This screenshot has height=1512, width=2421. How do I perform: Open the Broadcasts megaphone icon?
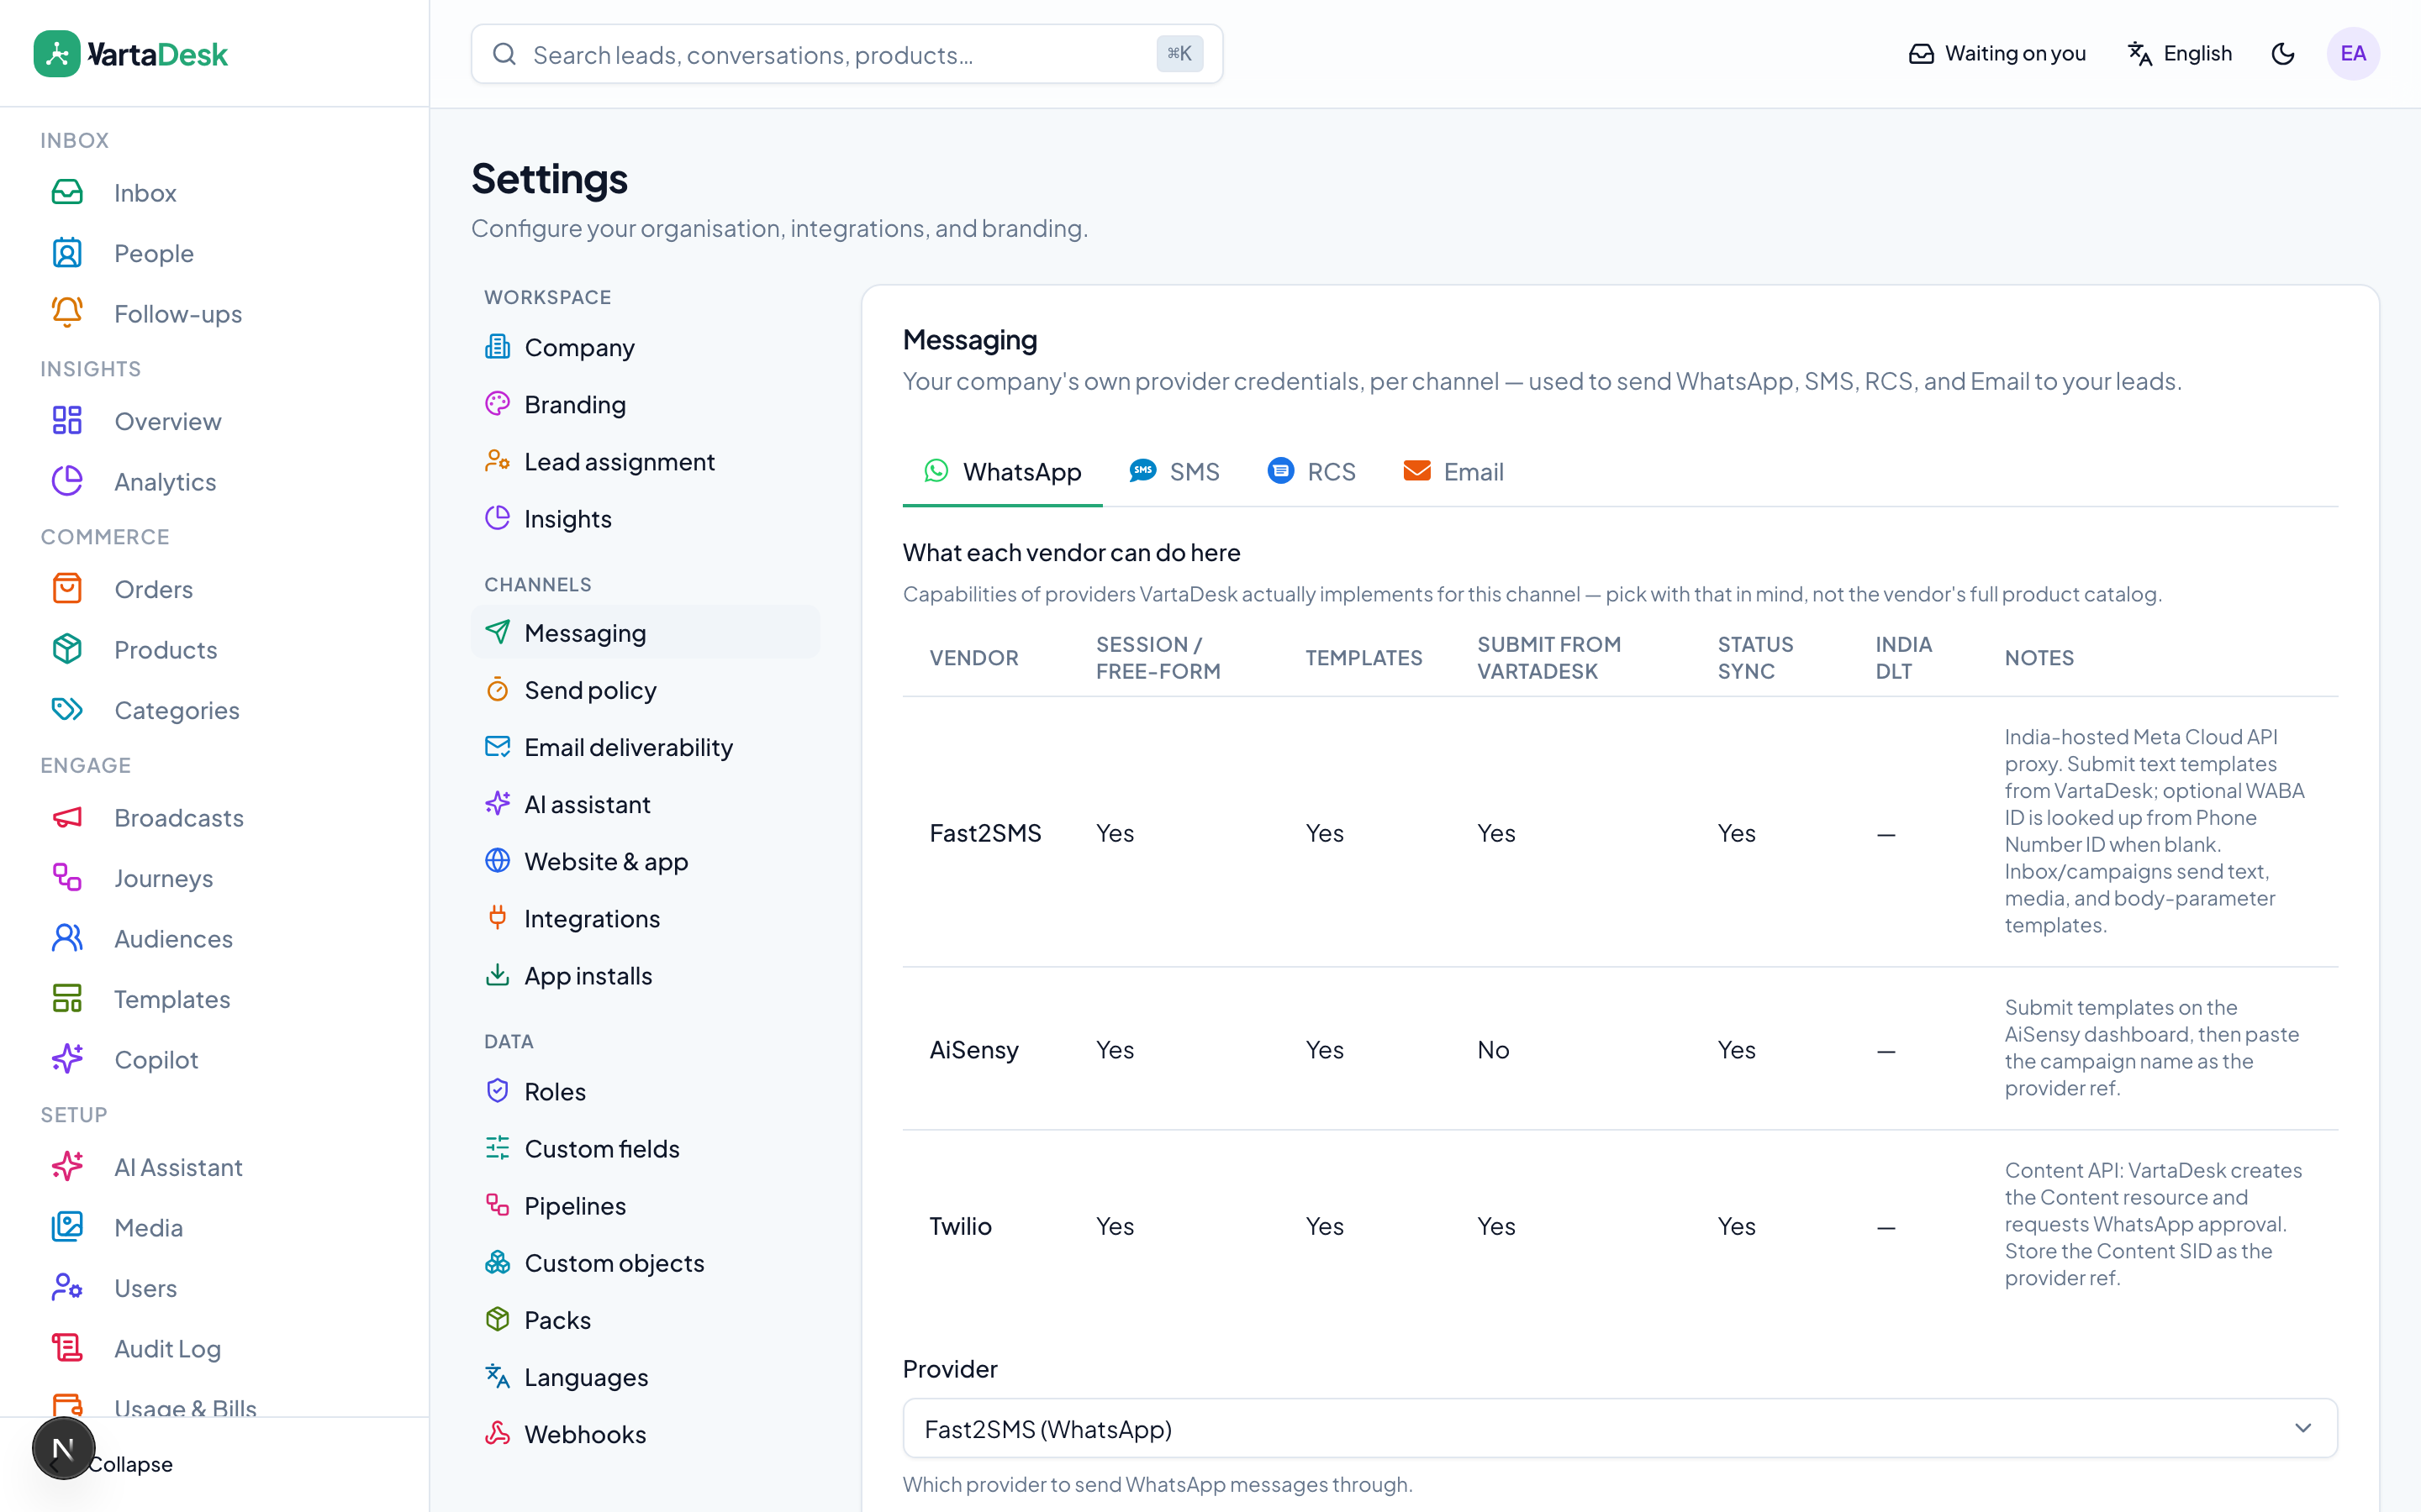pyautogui.click(x=67, y=817)
